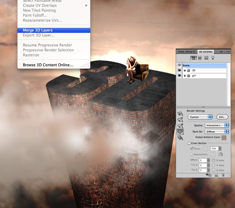235x208 pixels.
Task: Open the Offset value dropdown arrow
Action: tap(208, 160)
